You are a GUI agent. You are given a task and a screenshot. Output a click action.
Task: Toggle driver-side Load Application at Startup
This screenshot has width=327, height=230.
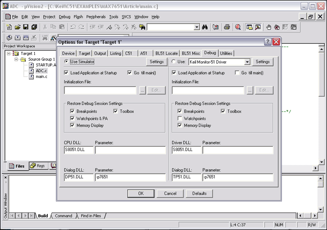pos(174,73)
